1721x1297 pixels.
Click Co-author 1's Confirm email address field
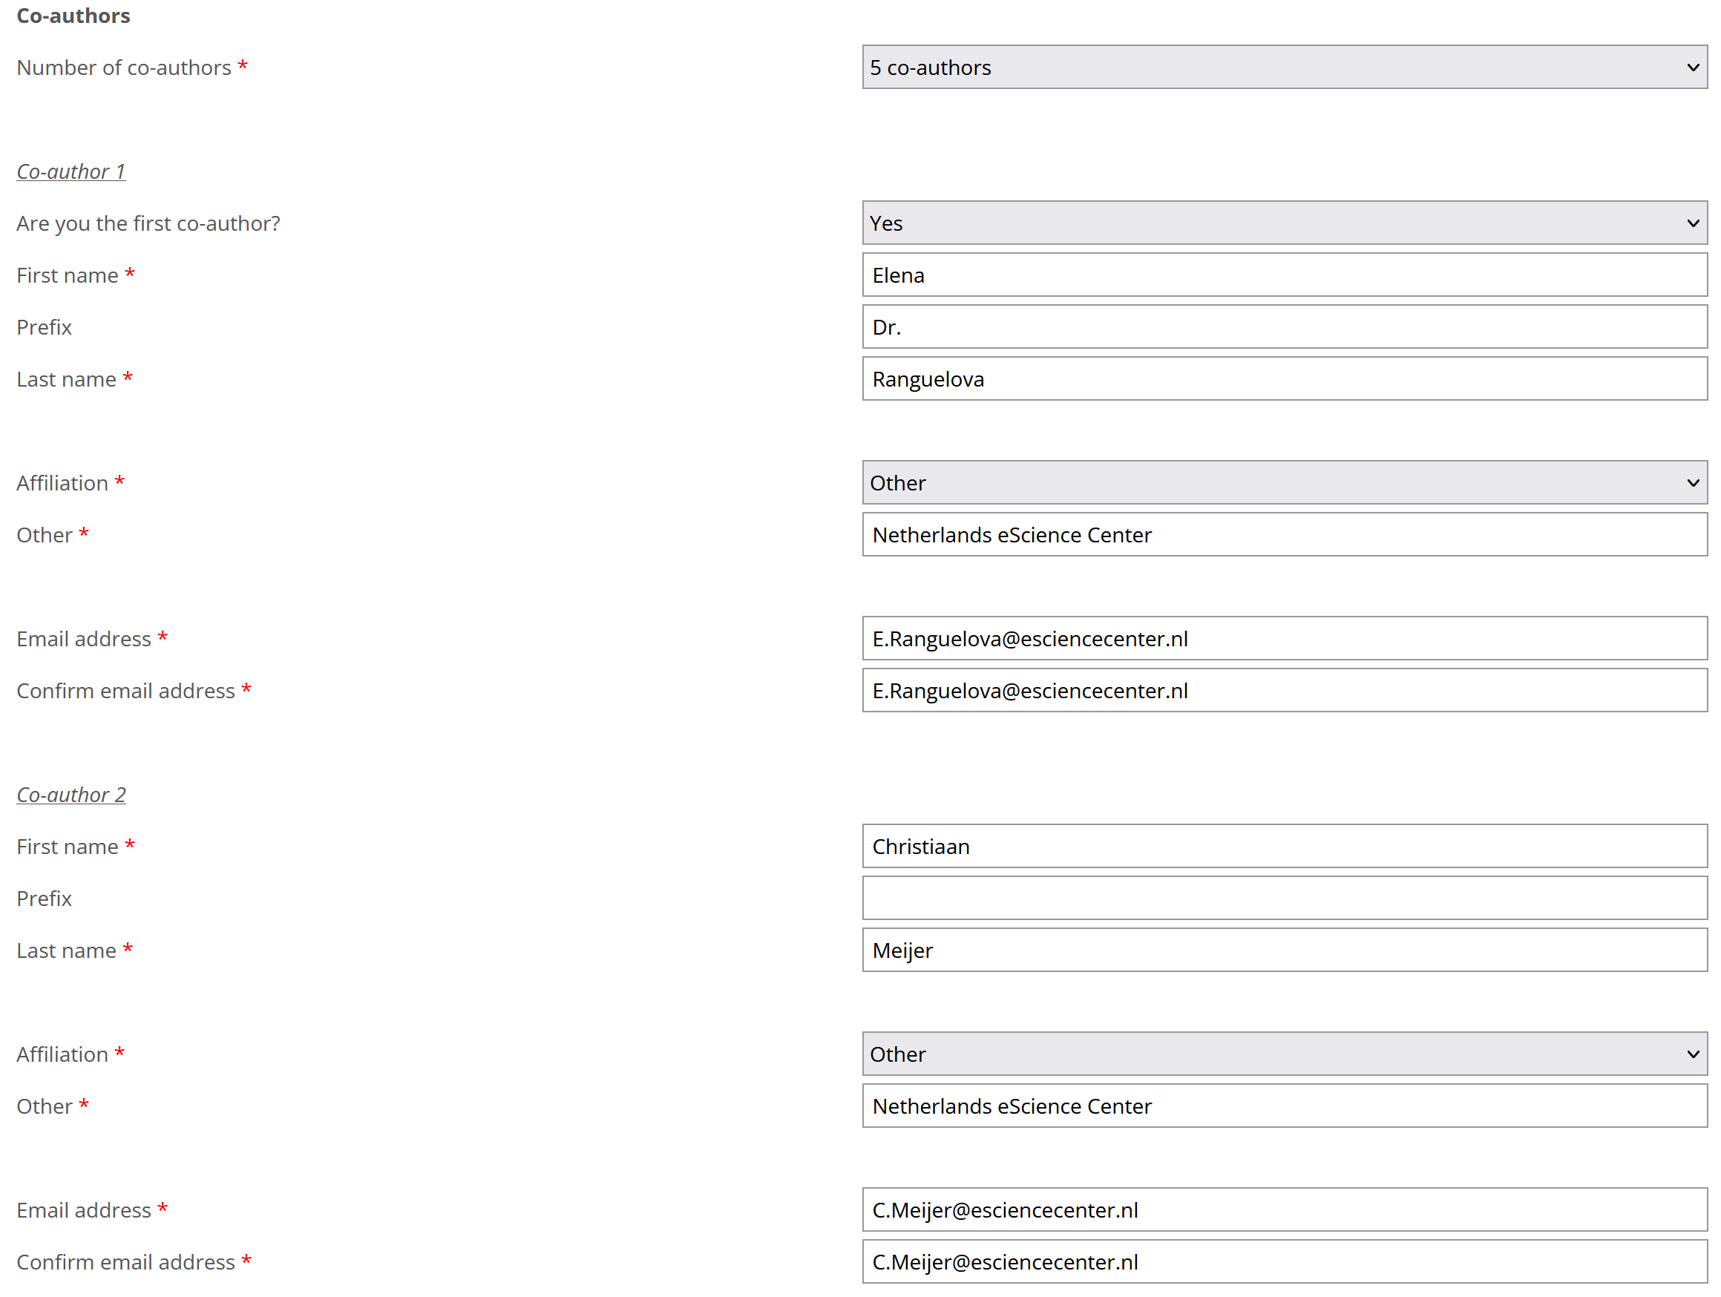click(x=1284, y=691)
